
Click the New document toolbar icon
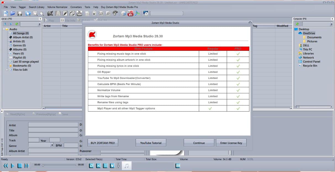tap(6, 13)
